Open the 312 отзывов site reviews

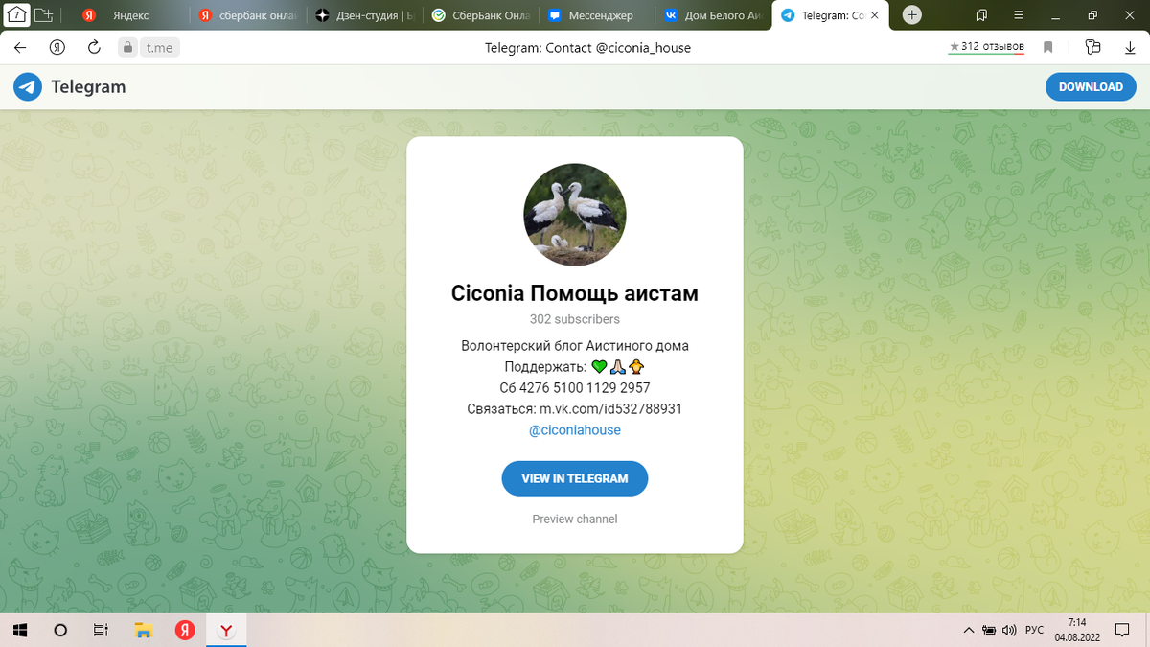[986, 46]
